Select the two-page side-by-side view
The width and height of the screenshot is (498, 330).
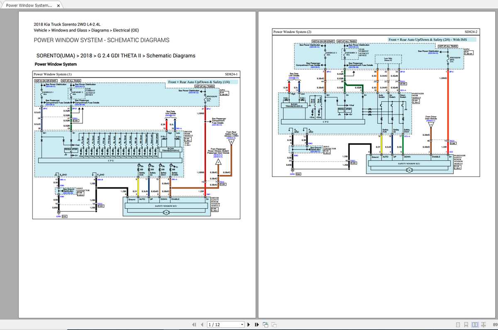(474, 325)
